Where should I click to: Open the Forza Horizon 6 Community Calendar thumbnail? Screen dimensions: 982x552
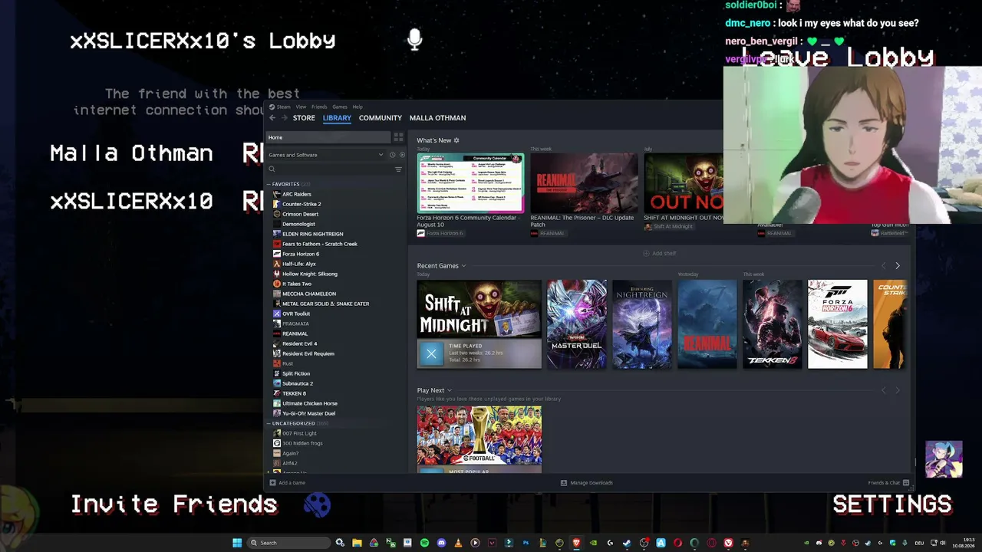[470, 182]
